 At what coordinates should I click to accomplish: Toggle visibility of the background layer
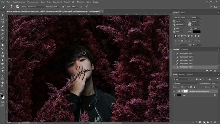tap(174, 95)
